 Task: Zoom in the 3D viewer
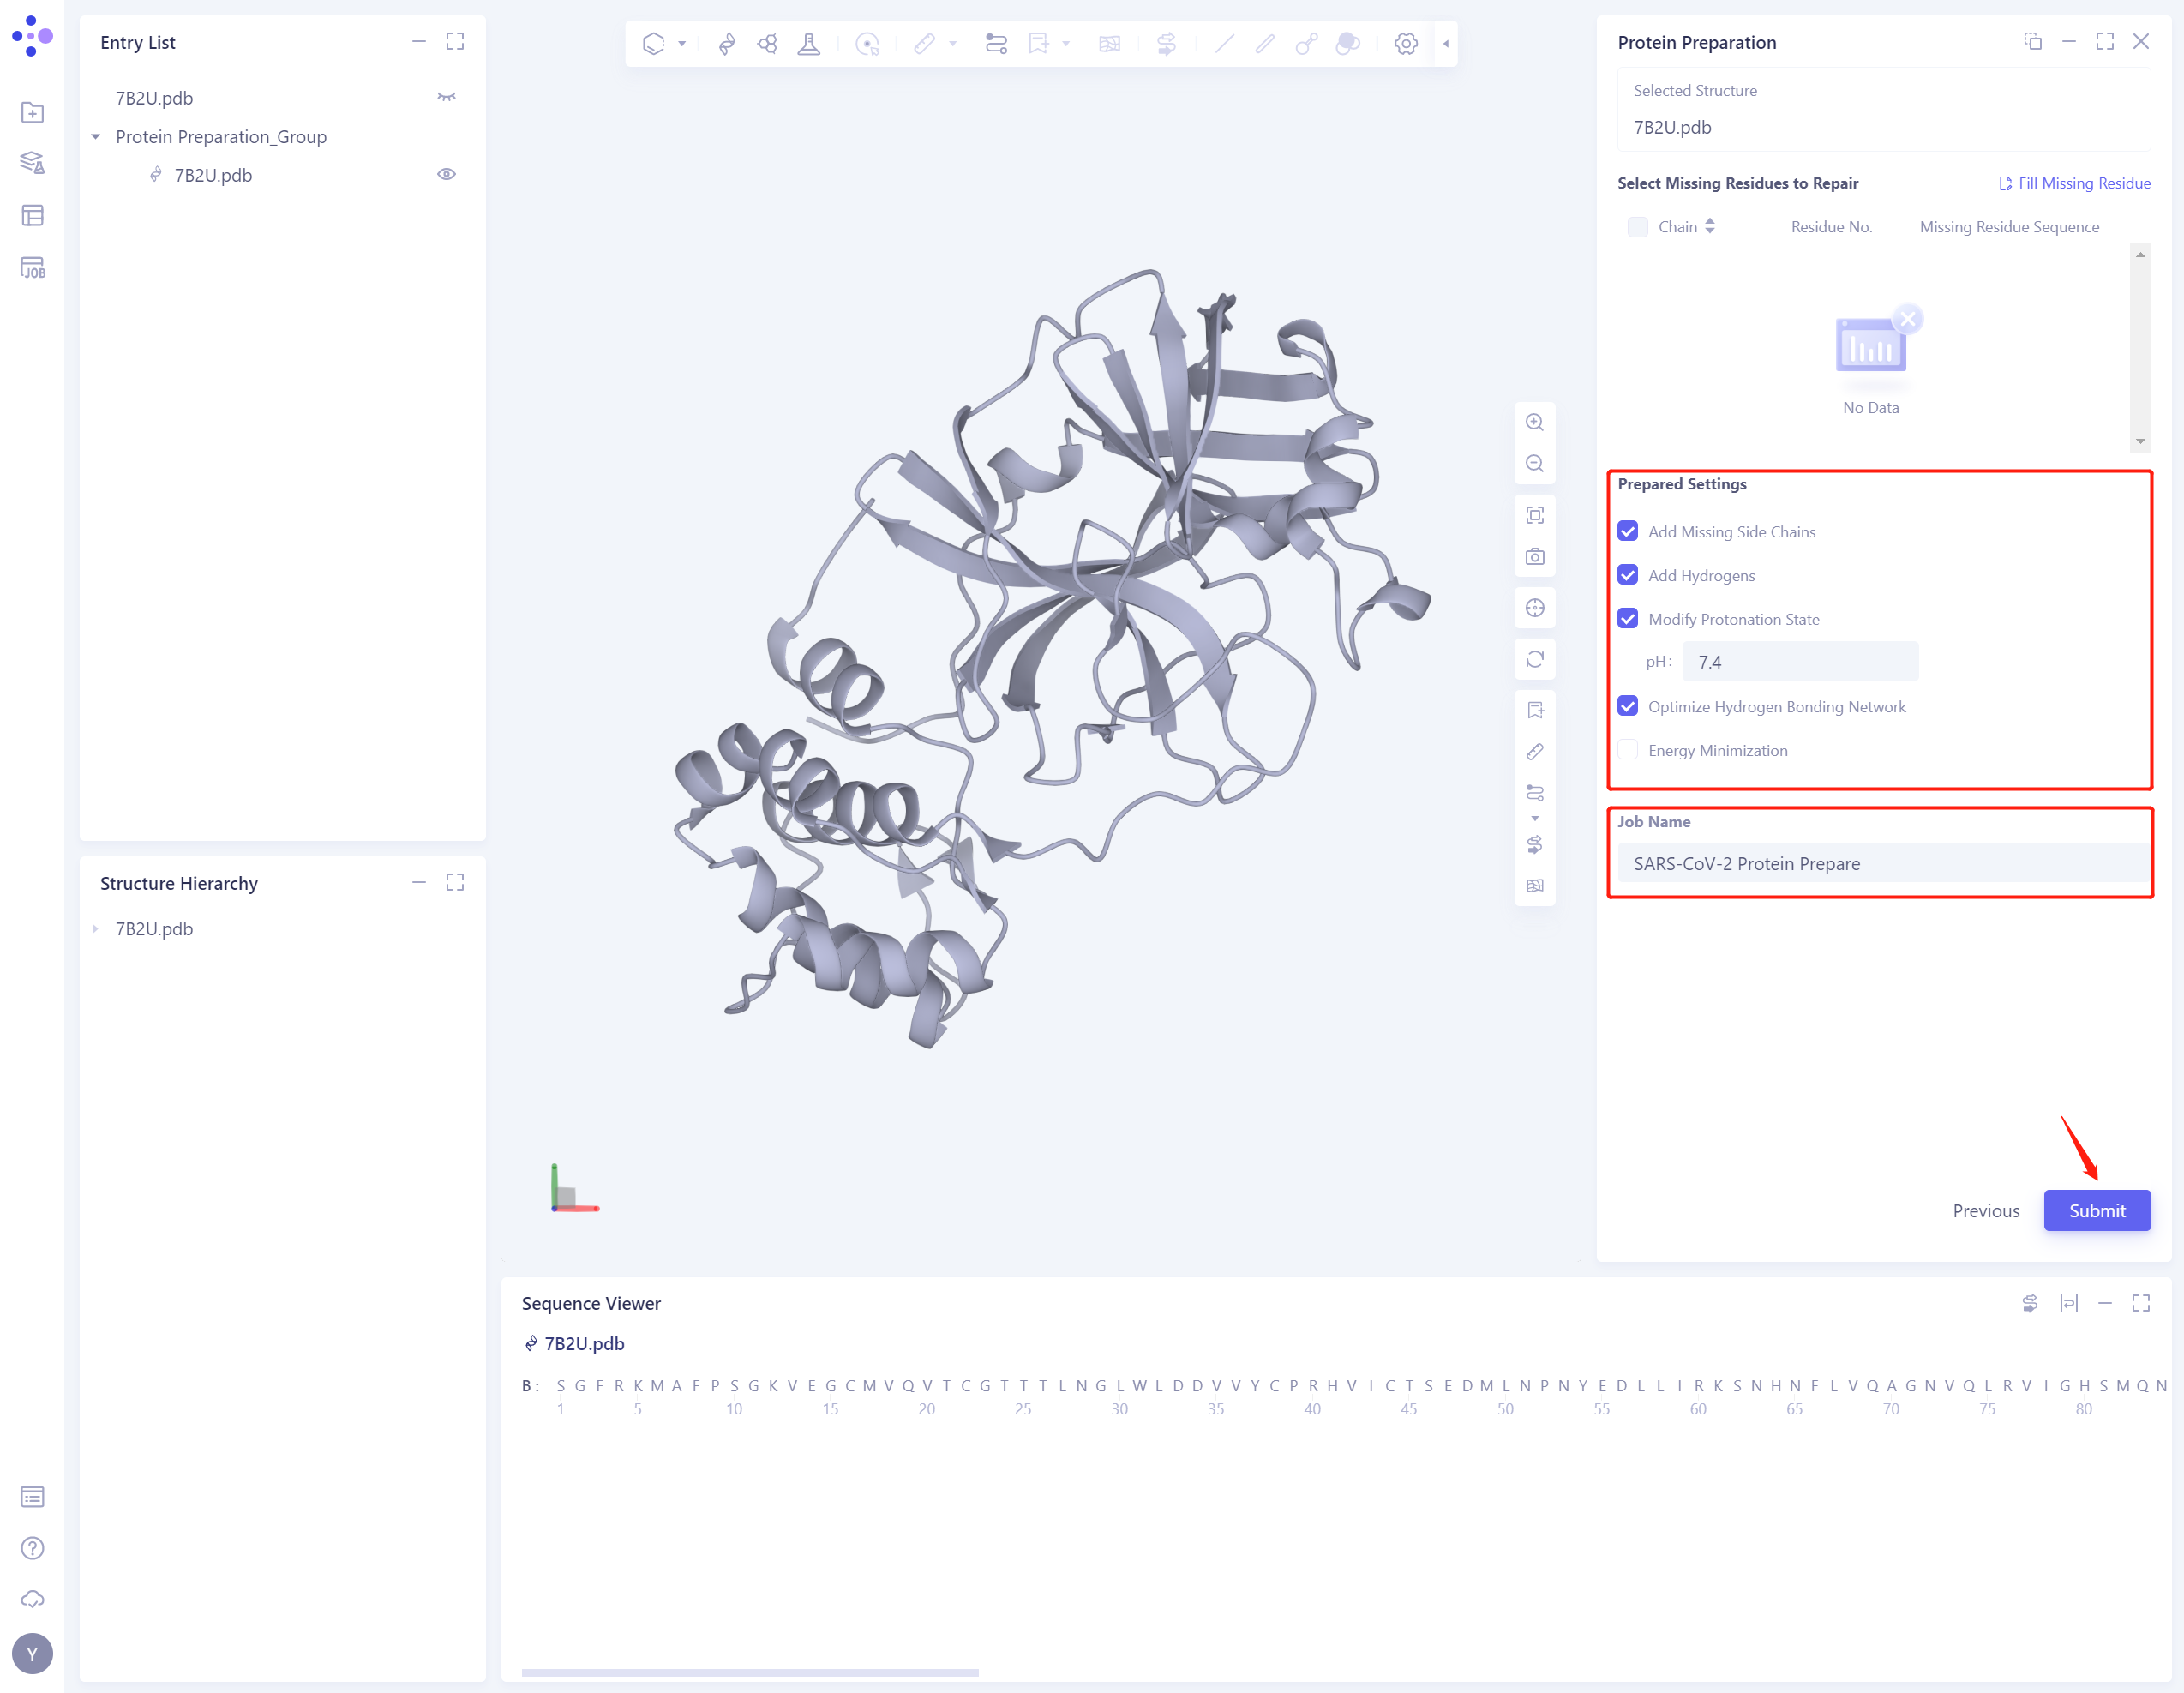(1535, 422)
